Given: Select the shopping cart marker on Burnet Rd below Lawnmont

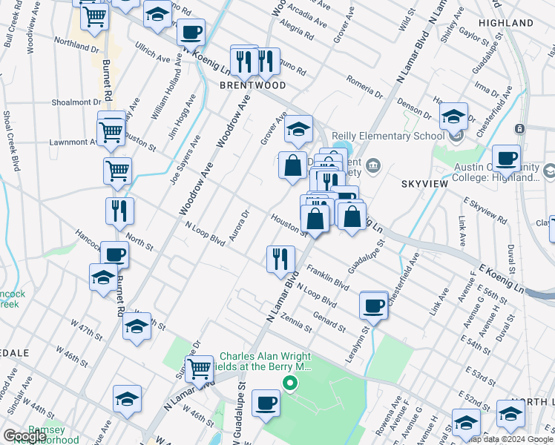Looking at the screenshot, I should [x=117, y=172].
